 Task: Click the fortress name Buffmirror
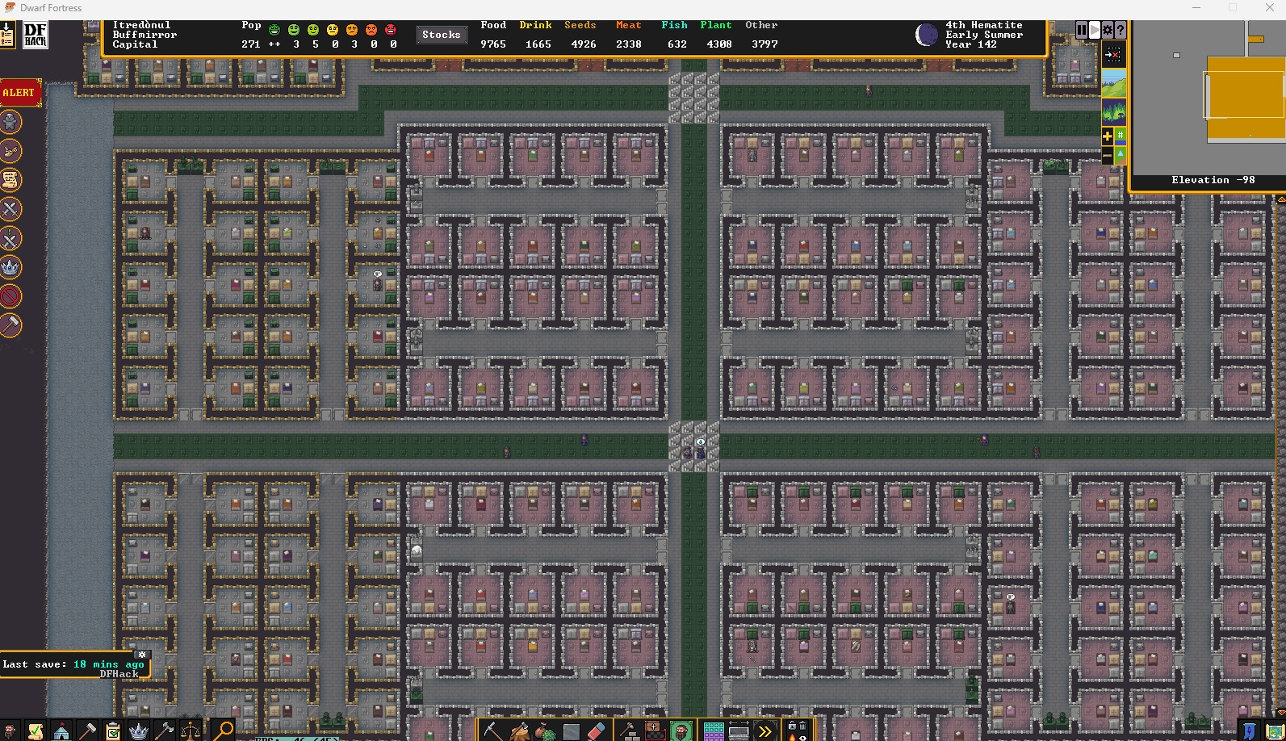coord(145,35)
